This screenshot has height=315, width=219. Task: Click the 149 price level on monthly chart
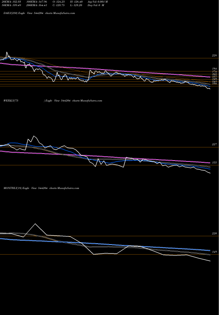(x=214, y=252)
